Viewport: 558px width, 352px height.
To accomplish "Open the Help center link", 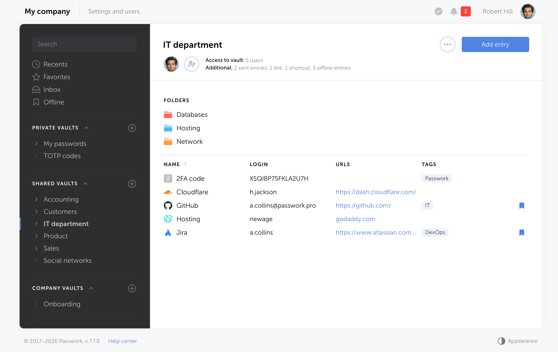I will coord(122,341).
